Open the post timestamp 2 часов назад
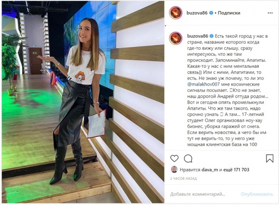The width and height of the screenshot is (279, 205). [183, 179]
